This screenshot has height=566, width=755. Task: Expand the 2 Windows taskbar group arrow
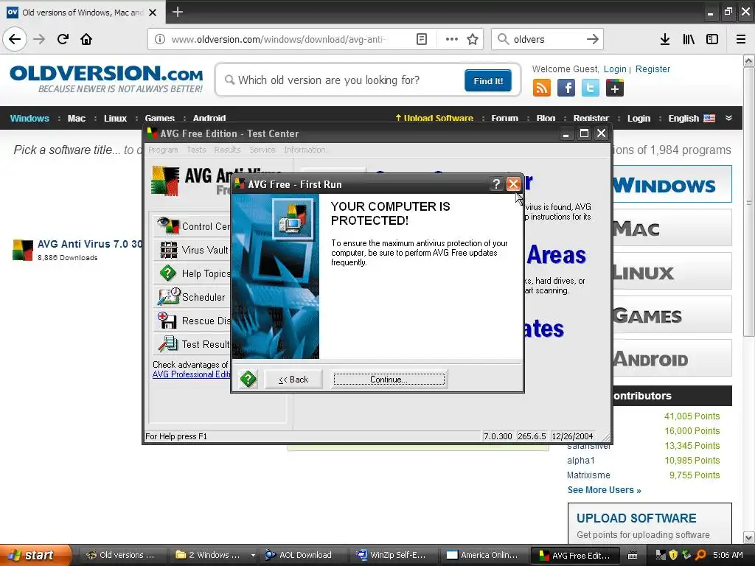tap(253, 556)
